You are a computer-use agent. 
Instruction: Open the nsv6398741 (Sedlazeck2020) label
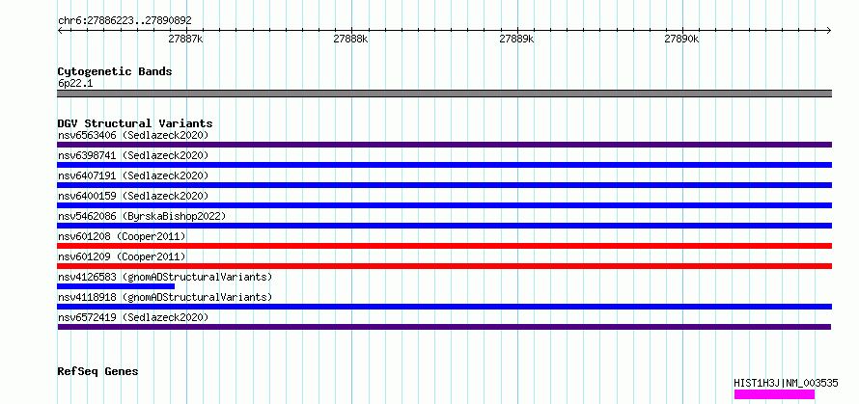click(133, 155)
